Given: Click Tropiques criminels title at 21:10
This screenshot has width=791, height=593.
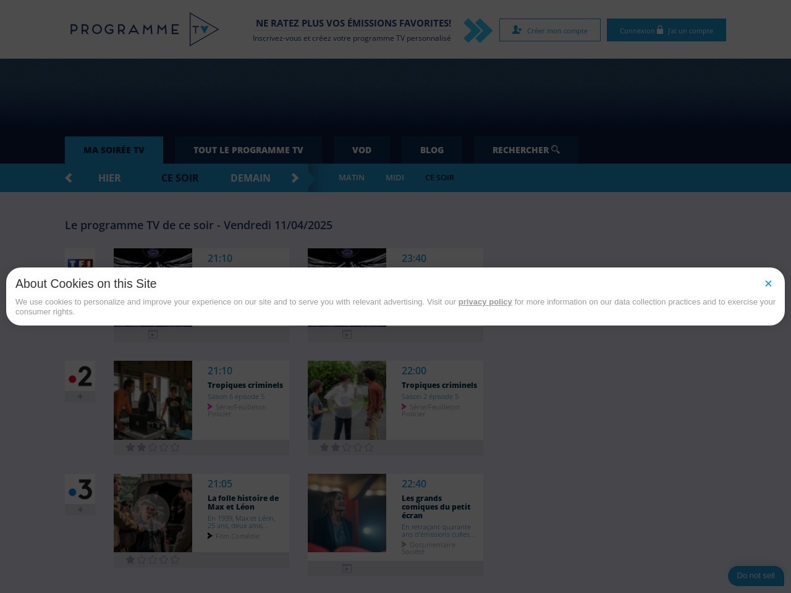Looking at the screenshot, I should [245, 385].
